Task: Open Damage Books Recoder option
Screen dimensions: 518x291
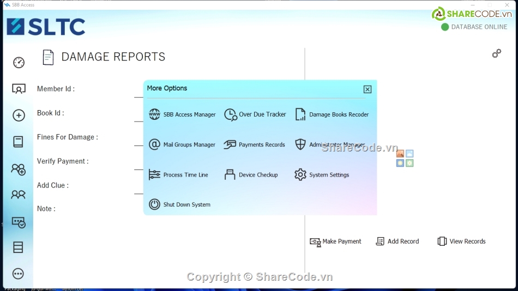Action: pyautogui.click(x=332, y=114)
